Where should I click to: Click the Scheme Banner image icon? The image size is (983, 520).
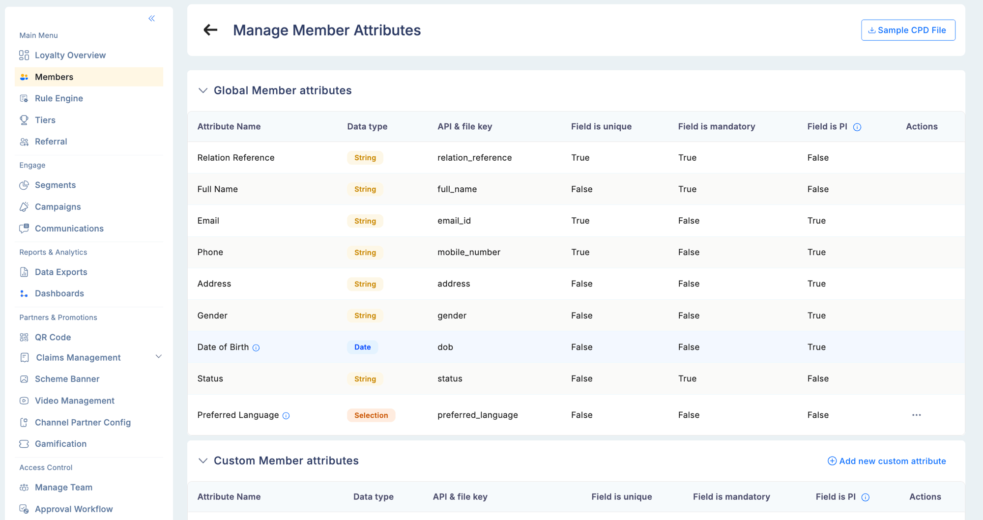coord(24,379)
